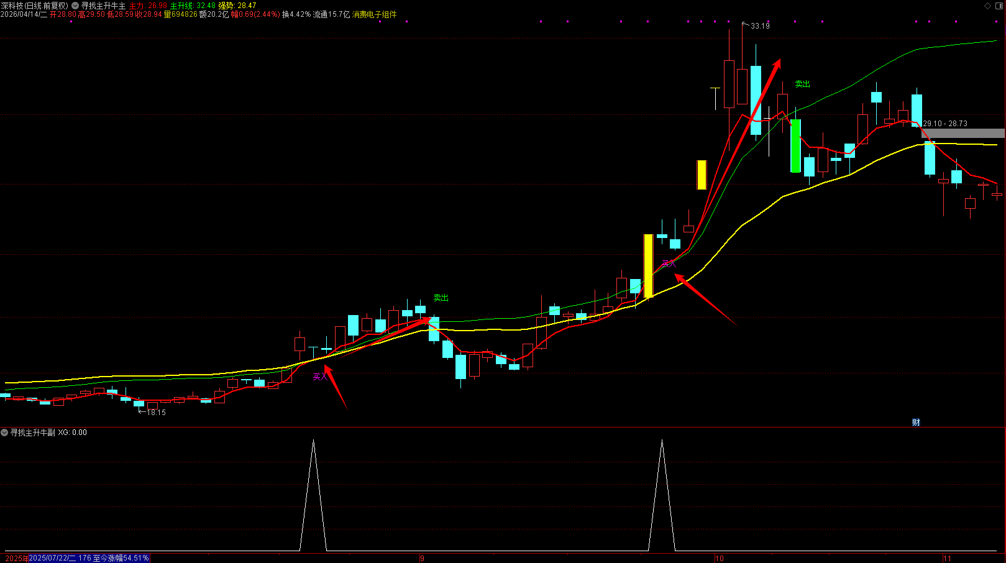Image resolution: width=1006 pixels, height=563 pixels.
Task: Click the volume value 量694826
Action: pyautogui.click(x=180, y=14)
